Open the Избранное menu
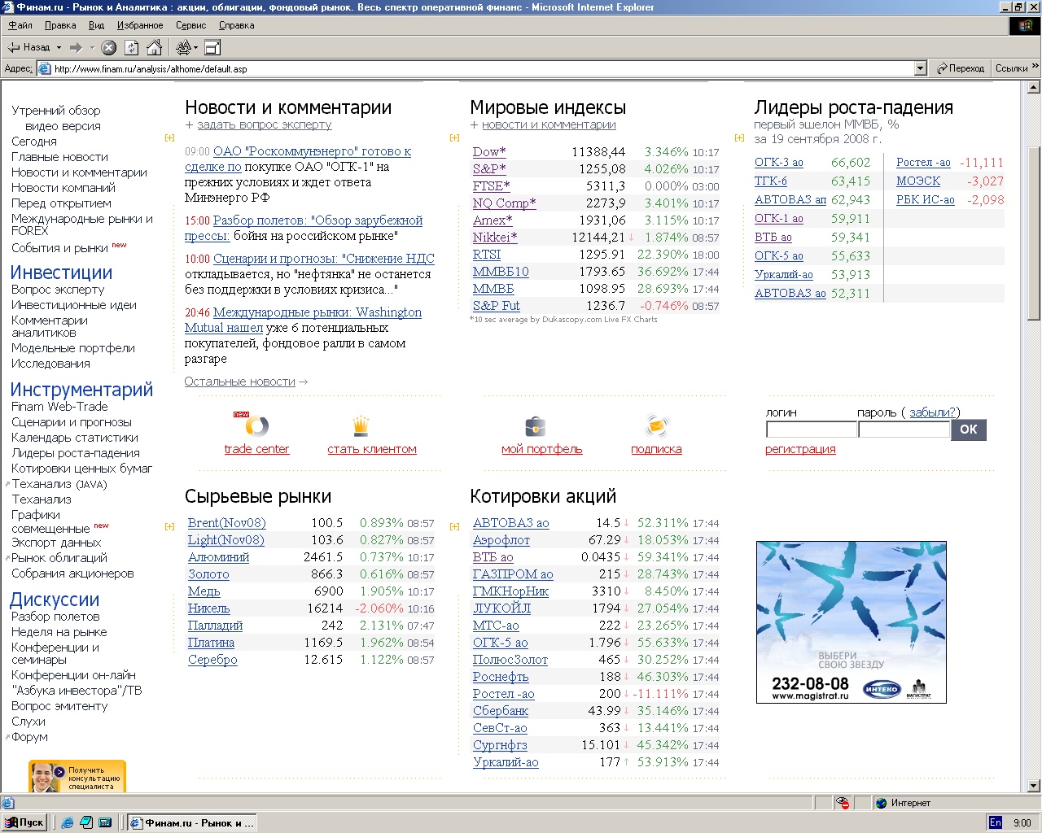 pyautogui.click(x=140, y=25)
